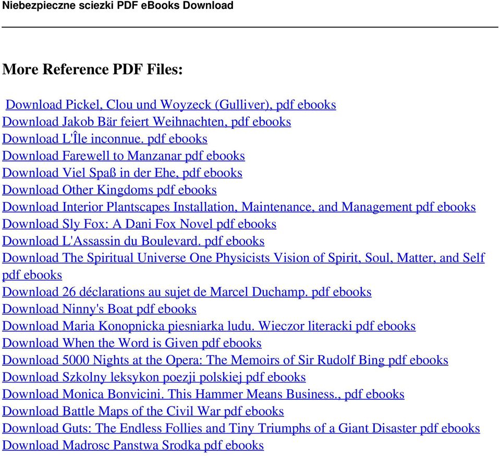This screenshot has width=500, height=456.
Task: Open the Interior Plantscapes Installation link
Action: tap(239, 207)
